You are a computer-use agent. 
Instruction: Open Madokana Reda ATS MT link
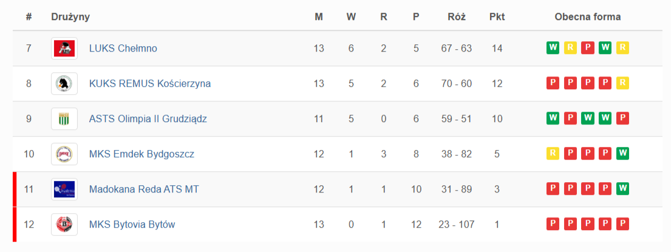pos(143,189)
